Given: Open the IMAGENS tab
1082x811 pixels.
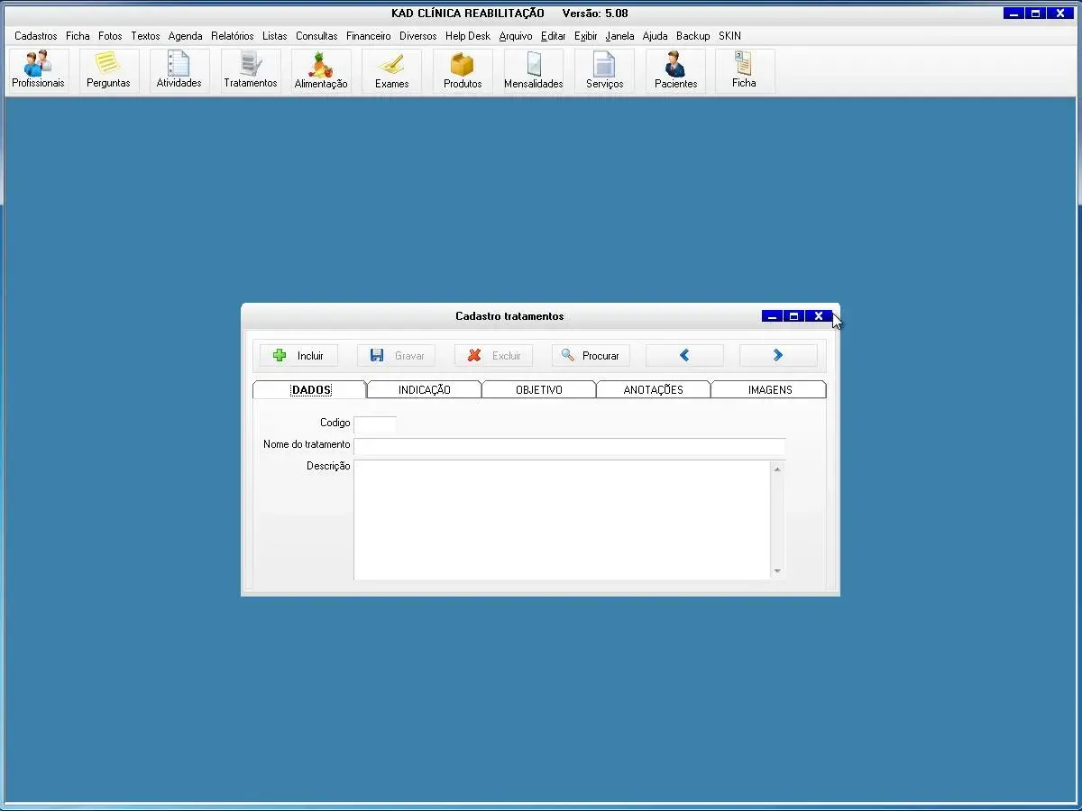Looking at the screenshot, I should 769,390.
